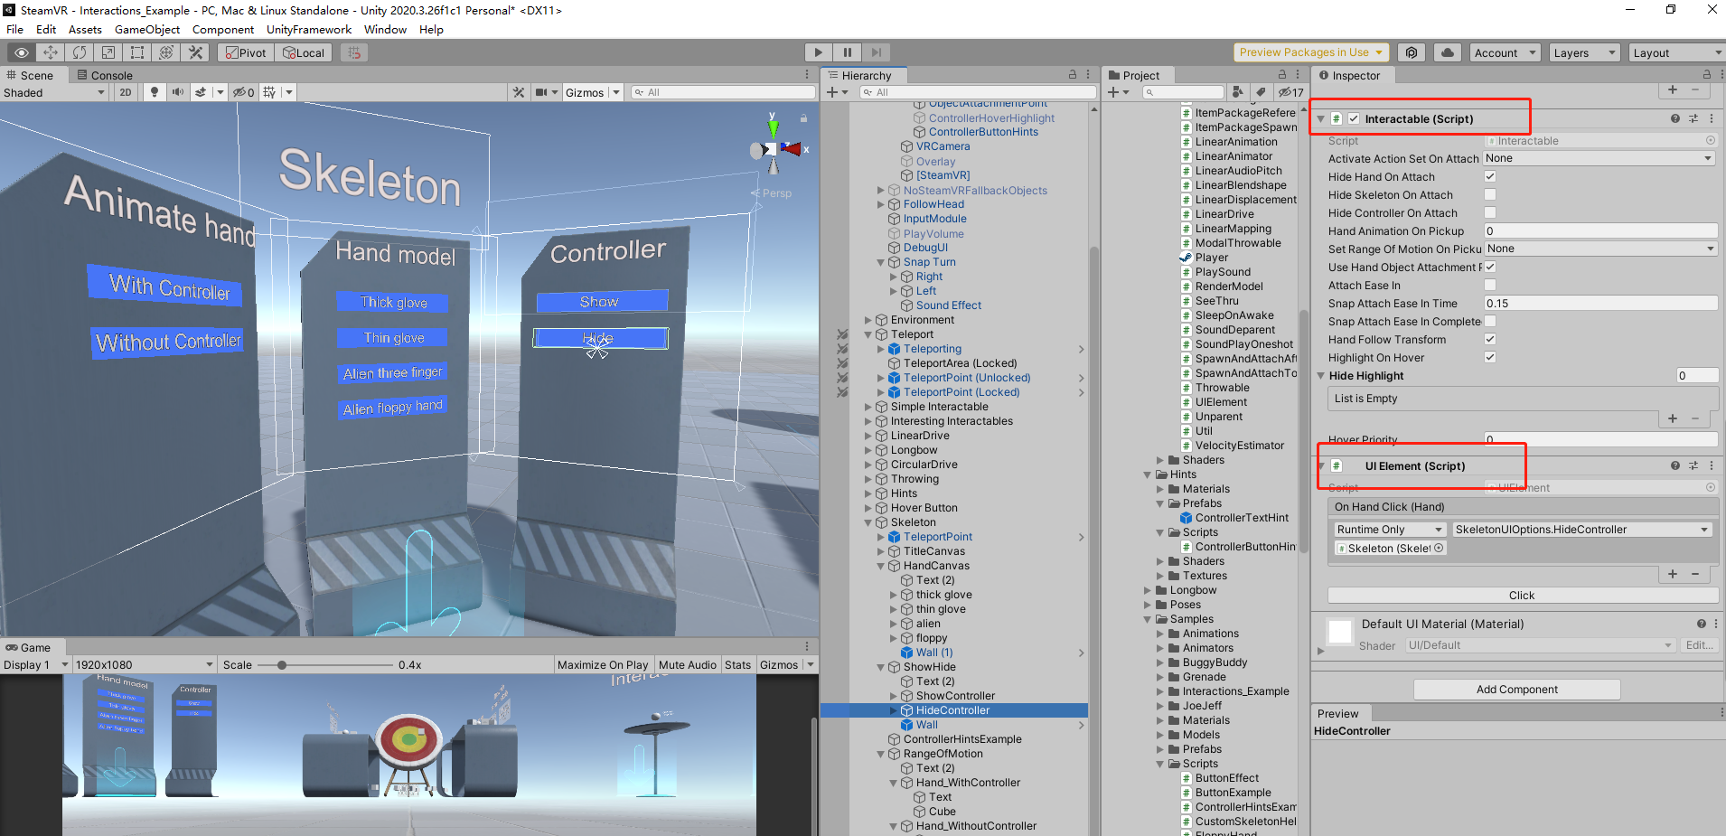The image size is (1726, 836).
Task: Switch to the Console tab
Action: pyautogui.click(x=104, y=75)
